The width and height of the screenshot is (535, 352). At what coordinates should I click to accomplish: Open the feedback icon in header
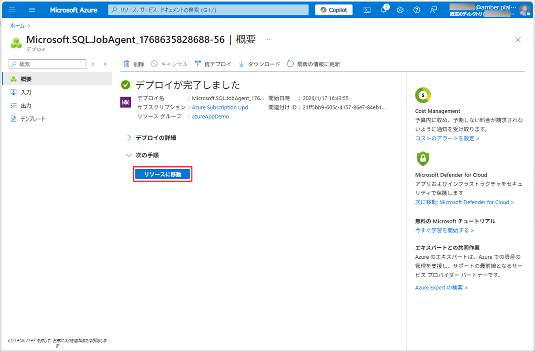[433, 10]
